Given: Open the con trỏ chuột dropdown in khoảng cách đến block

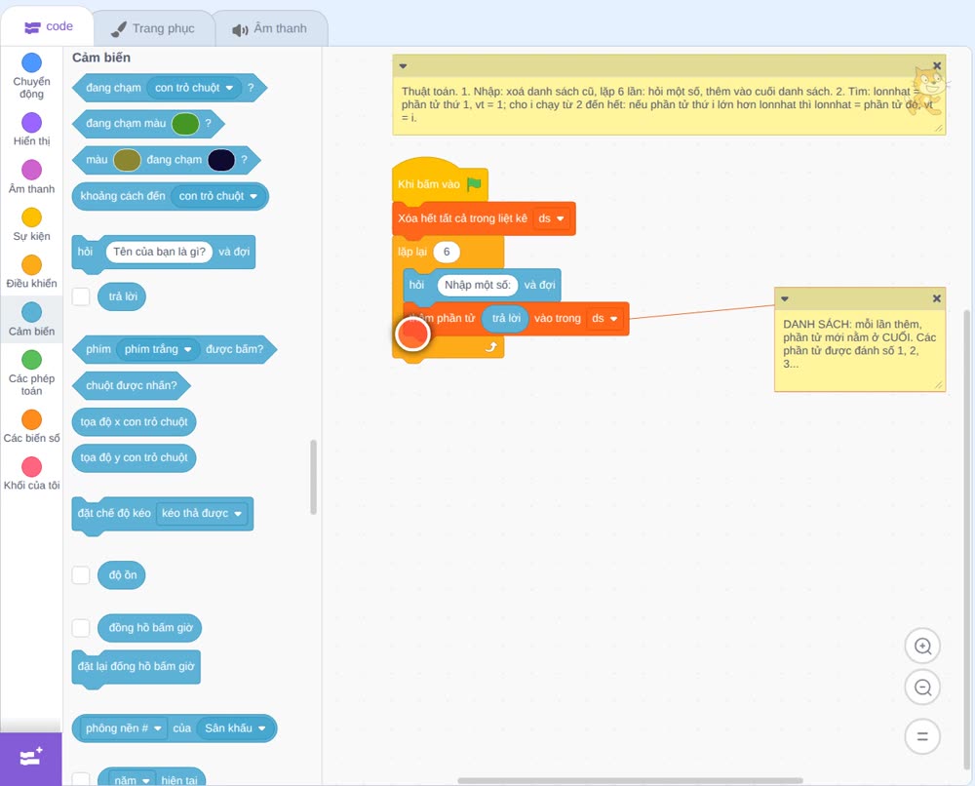Looking at the screenshot, I should click(218, 196).
